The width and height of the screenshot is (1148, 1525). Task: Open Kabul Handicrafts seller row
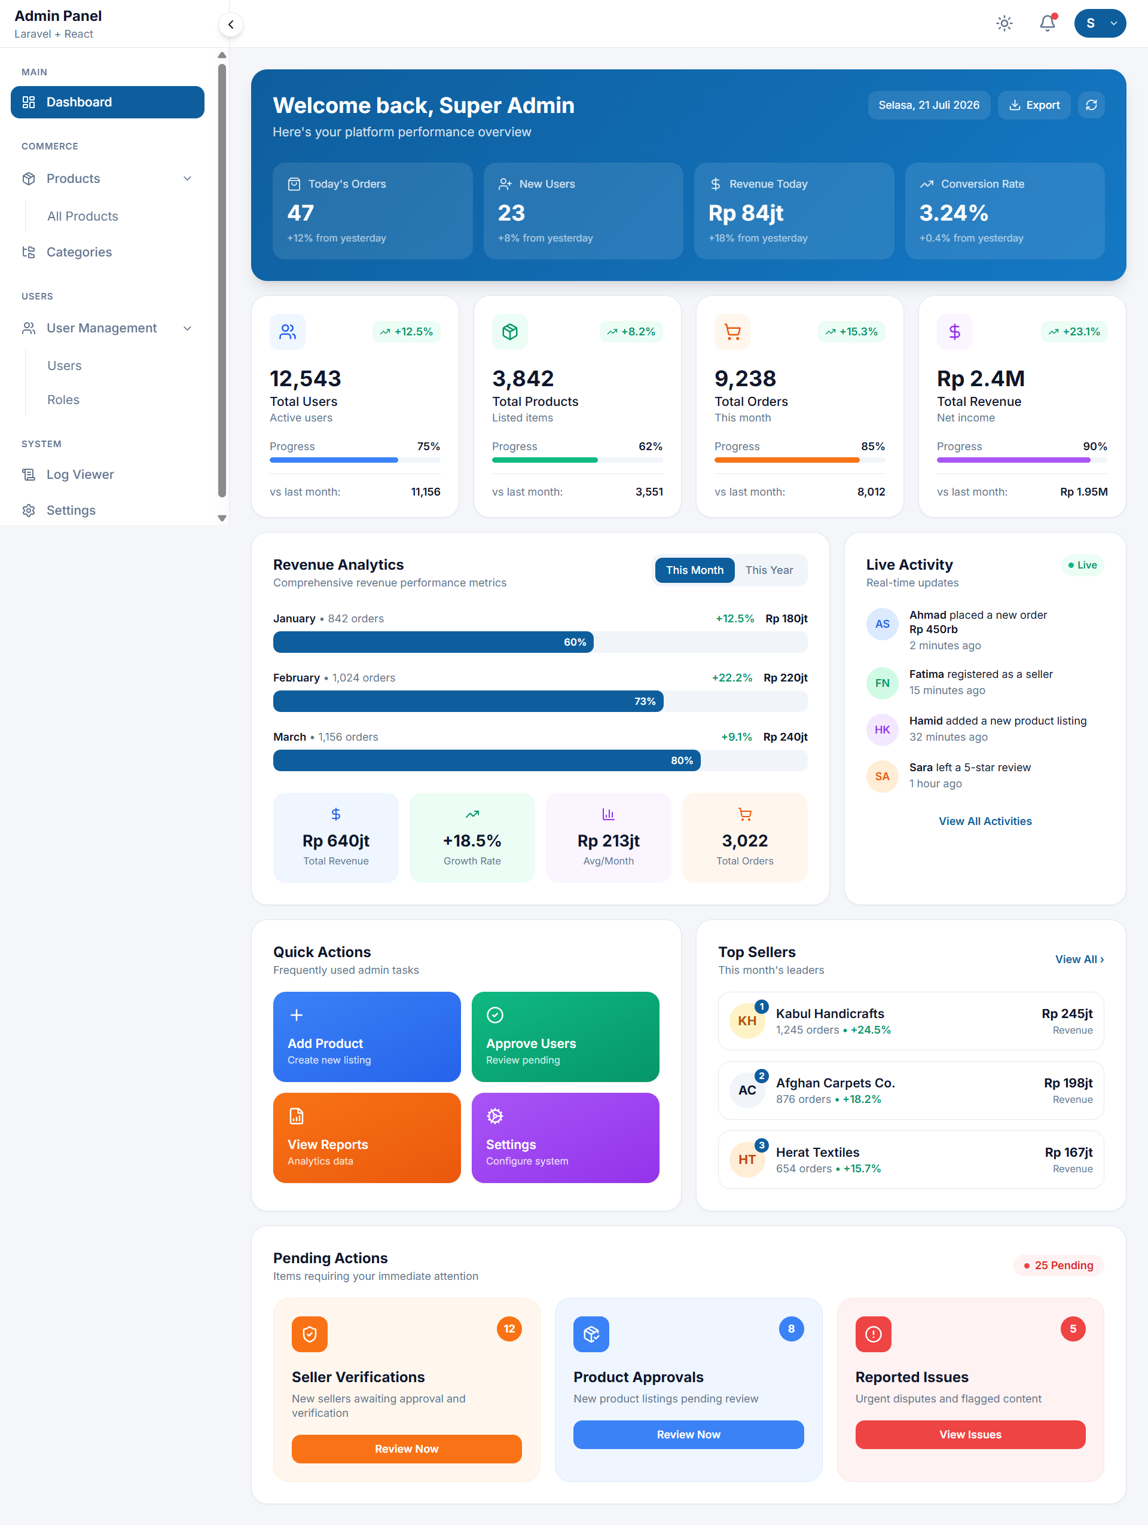(x=911, y=1021)
